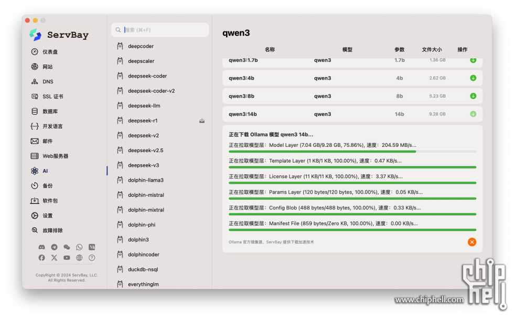Download the qwen3:8b model

tap(473, 96)
